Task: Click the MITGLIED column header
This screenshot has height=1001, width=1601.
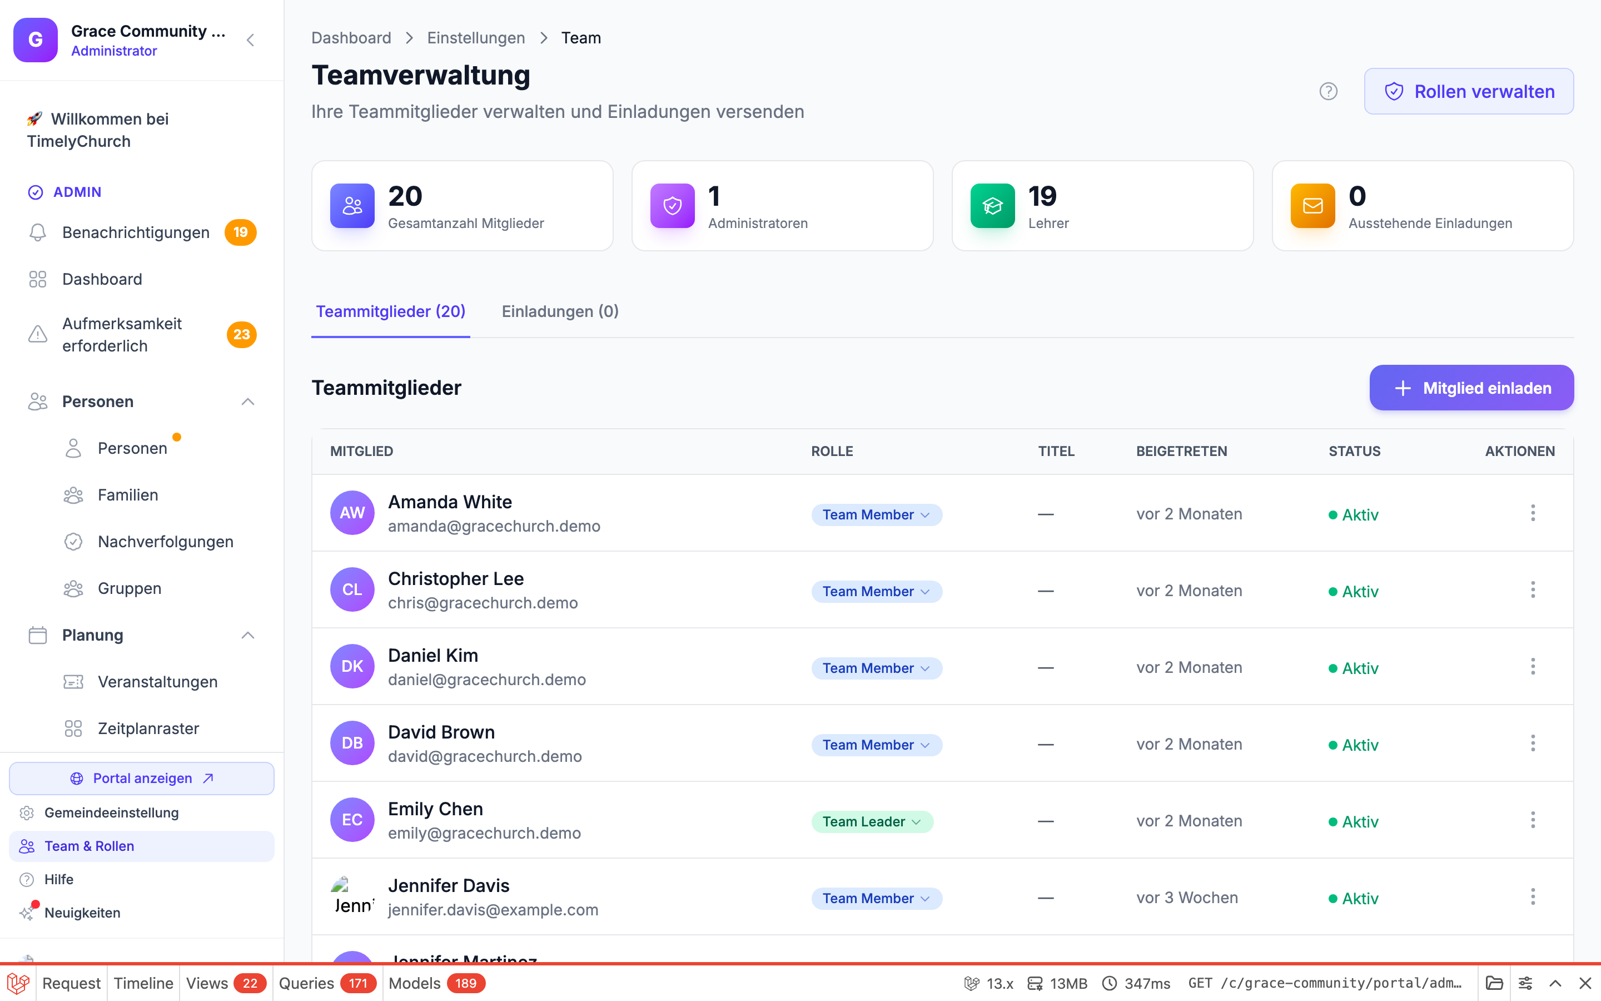Action: coord(362,452)
